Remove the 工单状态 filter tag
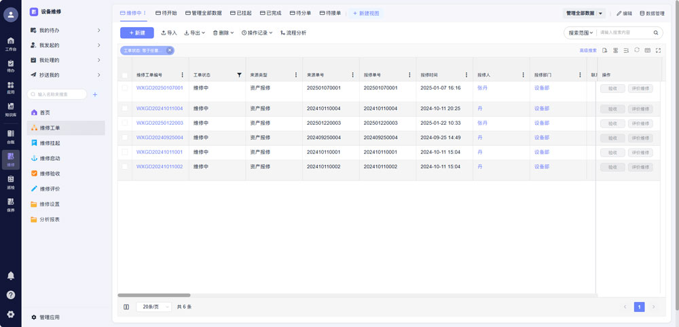The image size is (679, 327). (170, 50)
